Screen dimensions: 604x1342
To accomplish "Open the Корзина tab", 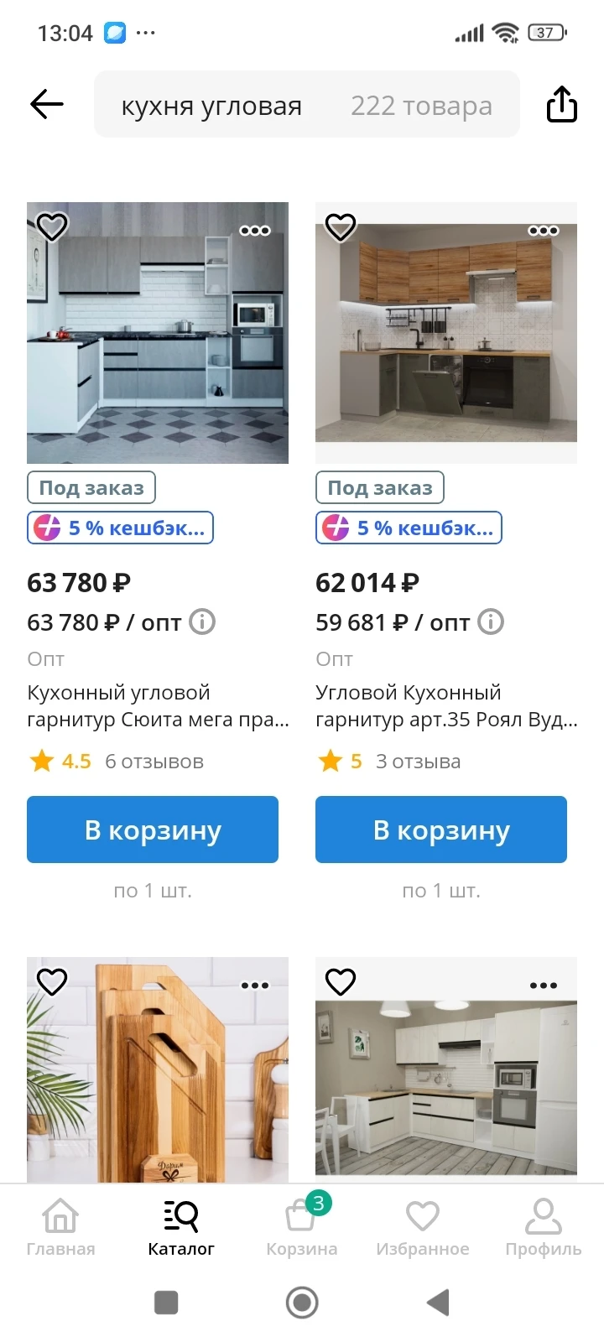I will click(x=301, y=1226).
